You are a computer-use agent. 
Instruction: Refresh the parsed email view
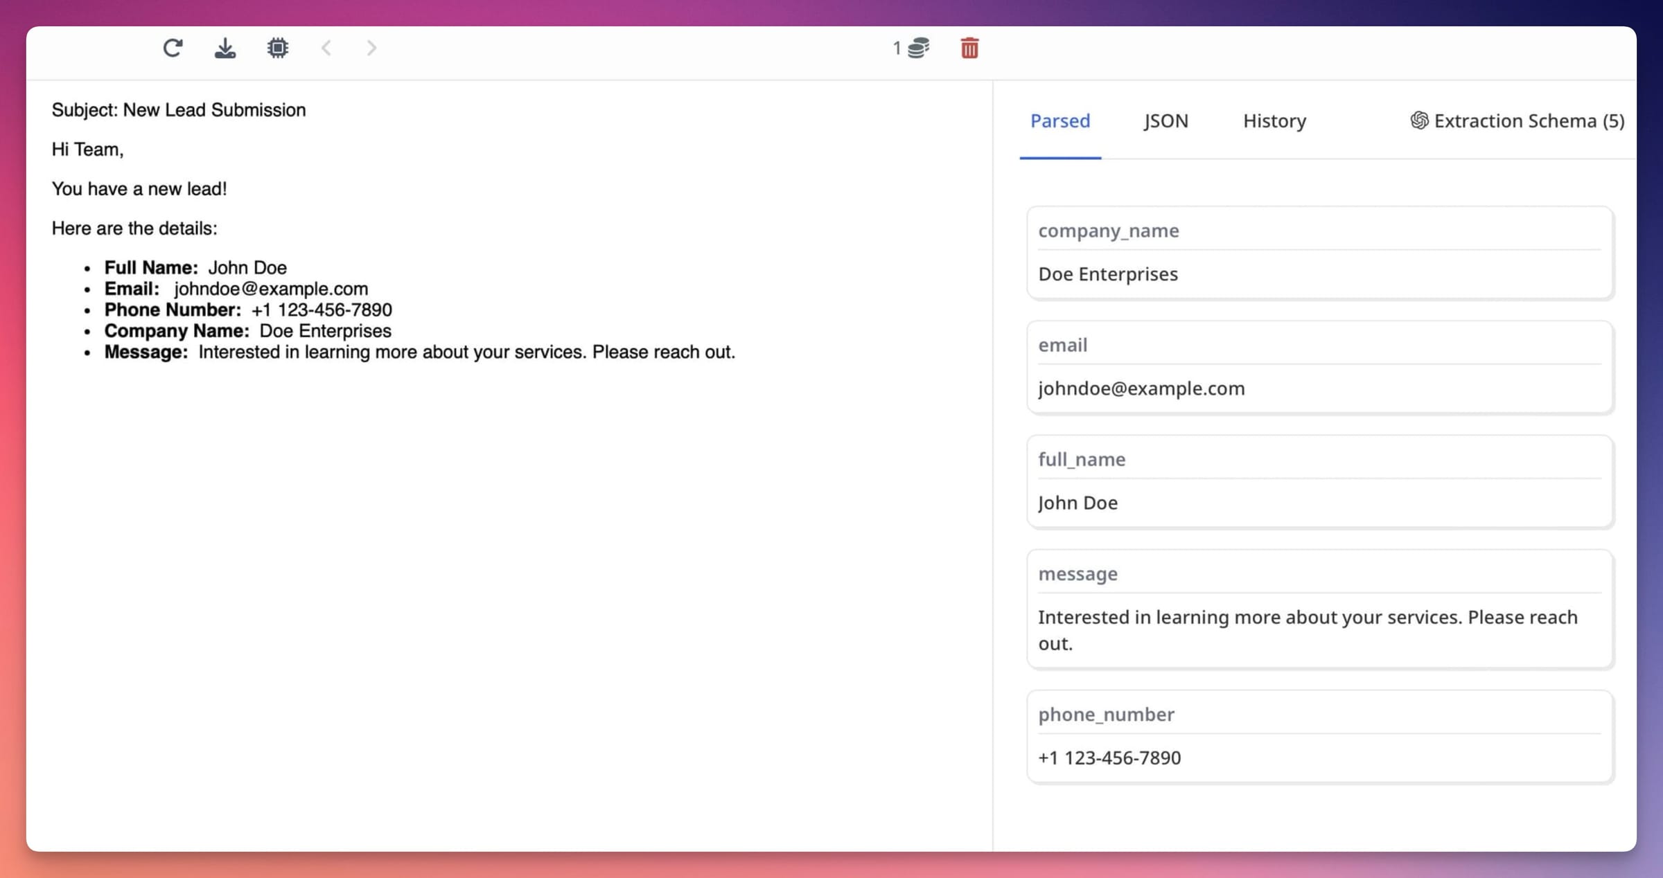[173, 48]
